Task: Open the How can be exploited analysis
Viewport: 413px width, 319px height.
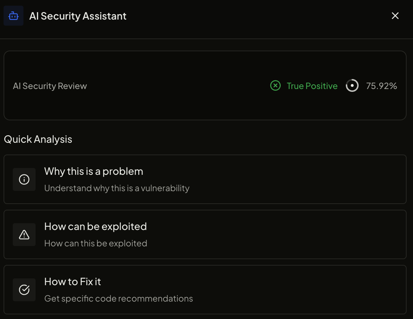Action: tap(205, 234)
